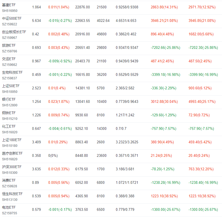Click the 0.3862/0.402 cost cell
Viewport: 222px width, 217px height.
click(126, 34)
